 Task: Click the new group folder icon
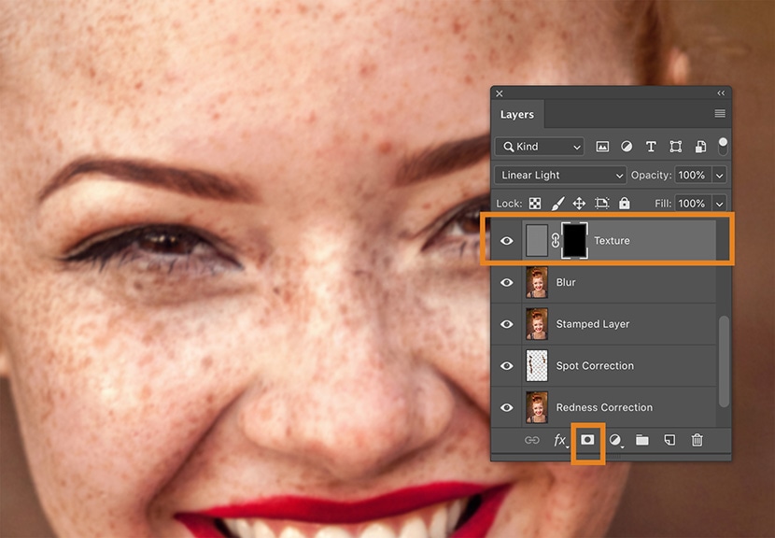click(x=642, y=440)
